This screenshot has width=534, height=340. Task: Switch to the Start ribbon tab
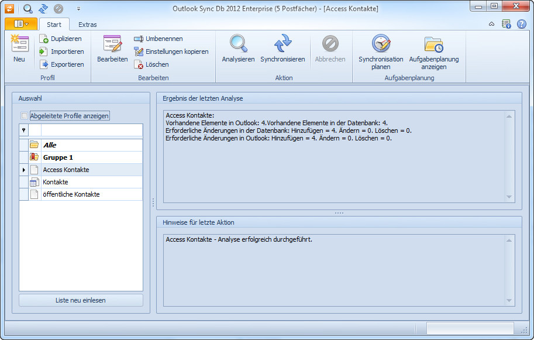54,25
